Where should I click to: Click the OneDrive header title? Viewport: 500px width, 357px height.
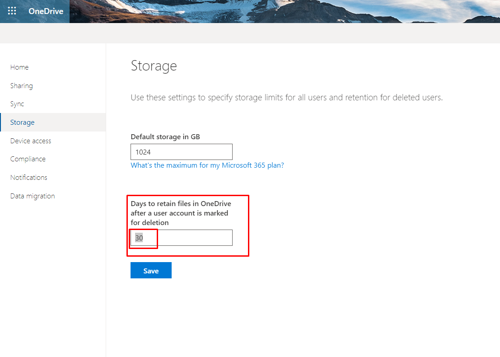pos(46,11)
